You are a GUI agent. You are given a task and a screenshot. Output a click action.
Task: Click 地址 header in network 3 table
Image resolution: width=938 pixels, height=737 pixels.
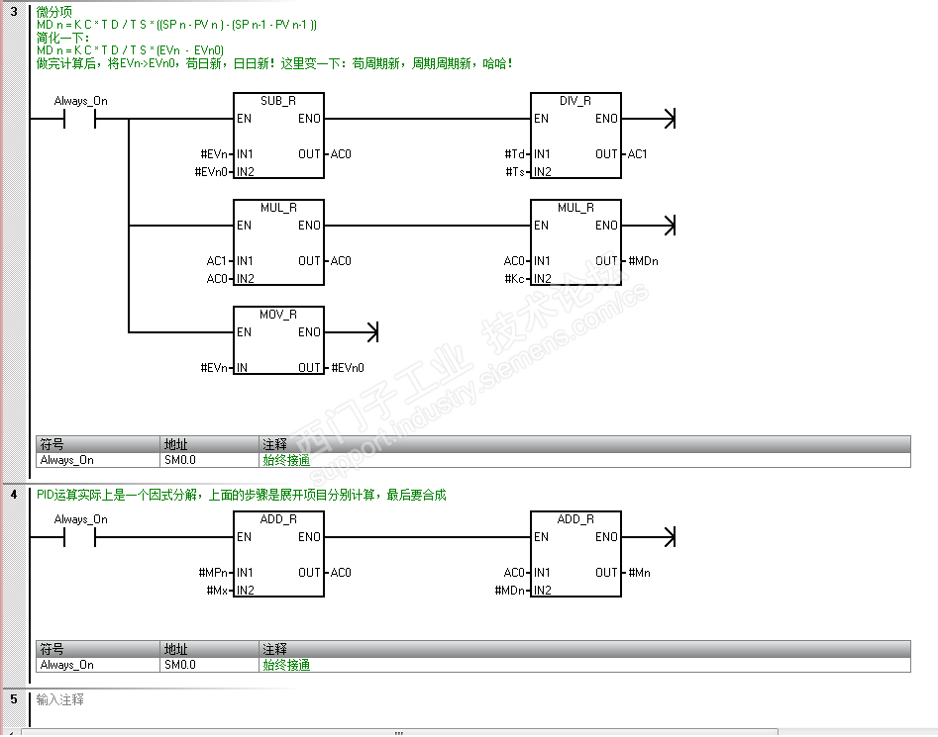tap(210, 444)
